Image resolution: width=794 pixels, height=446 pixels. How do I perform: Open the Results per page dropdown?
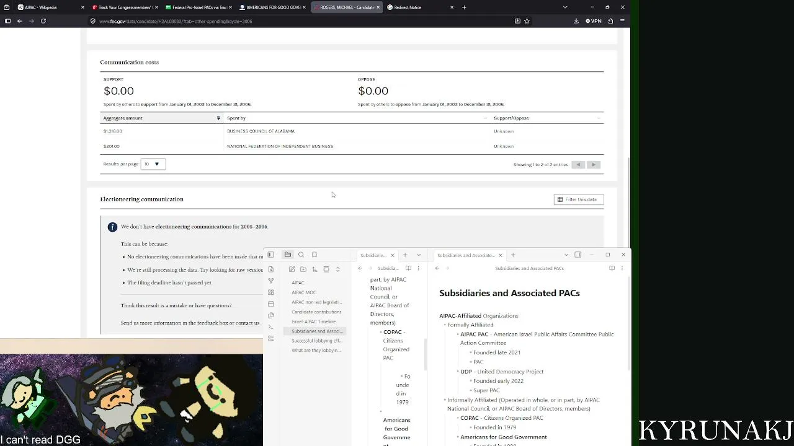point(153,164)
